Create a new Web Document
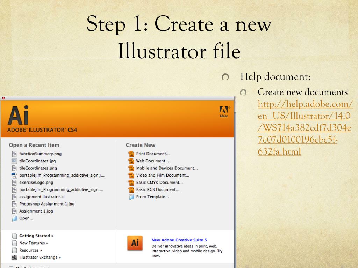Viewport: 358px width, 268px height. (152, 161)
